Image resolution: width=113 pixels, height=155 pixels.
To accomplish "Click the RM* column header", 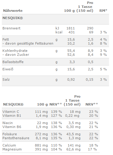I will (x=103, y=11).
